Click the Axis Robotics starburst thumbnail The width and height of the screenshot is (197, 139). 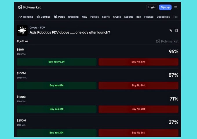22,30
